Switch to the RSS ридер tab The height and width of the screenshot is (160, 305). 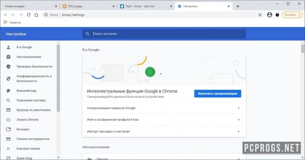88,6
